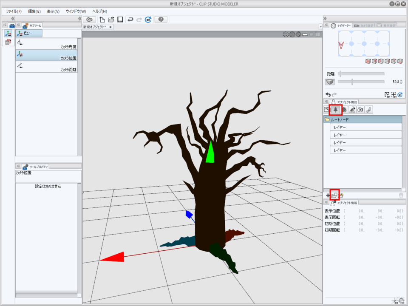Save the document with the disk icon
Viewport: 408px width, 306px height.
pyautogui.click(x=120, y=20)
